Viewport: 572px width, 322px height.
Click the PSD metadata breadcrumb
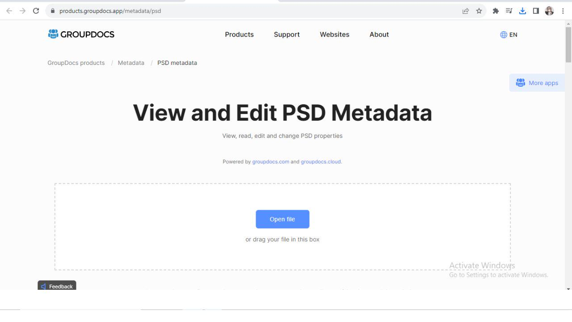pos(177,63)
